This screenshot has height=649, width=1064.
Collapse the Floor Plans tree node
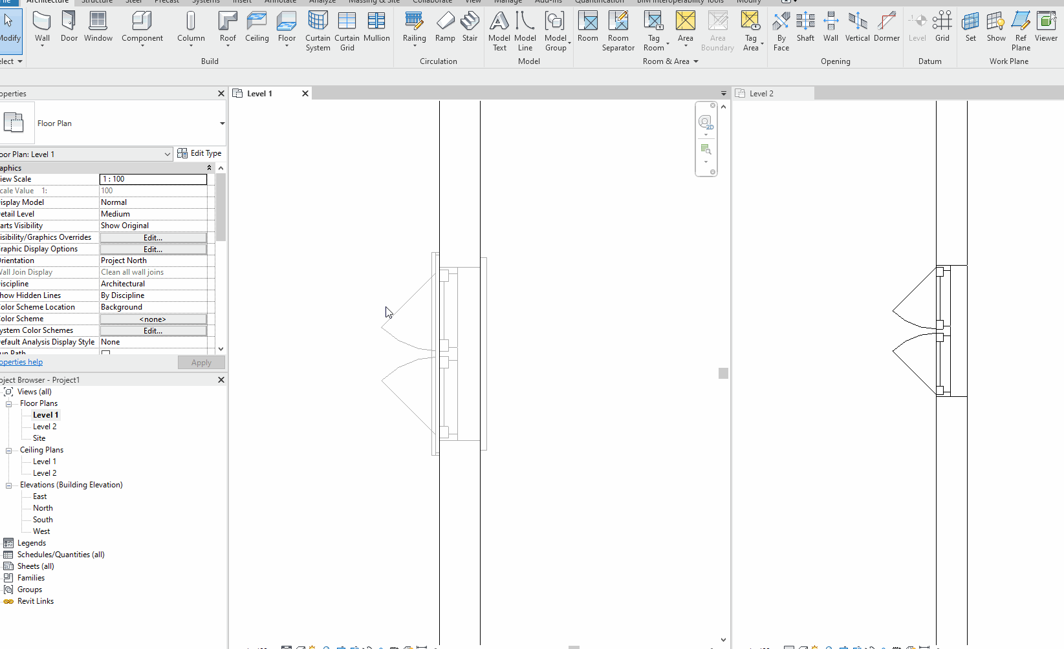(8, 403)
